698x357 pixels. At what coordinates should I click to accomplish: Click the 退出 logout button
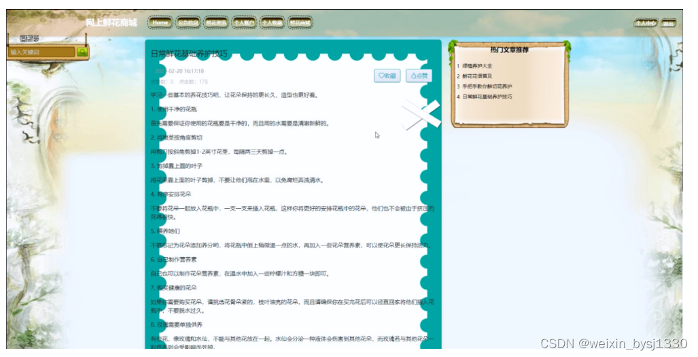pyautogui.click(x=668, y=23)
